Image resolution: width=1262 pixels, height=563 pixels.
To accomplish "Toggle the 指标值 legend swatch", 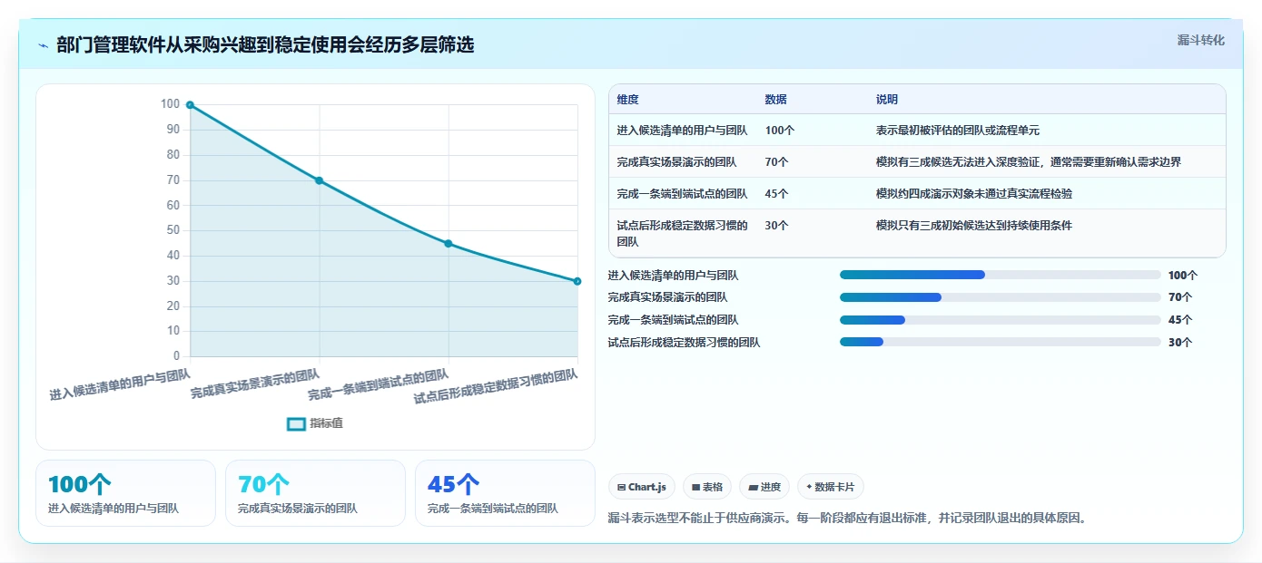I will (x=296, y=423).
